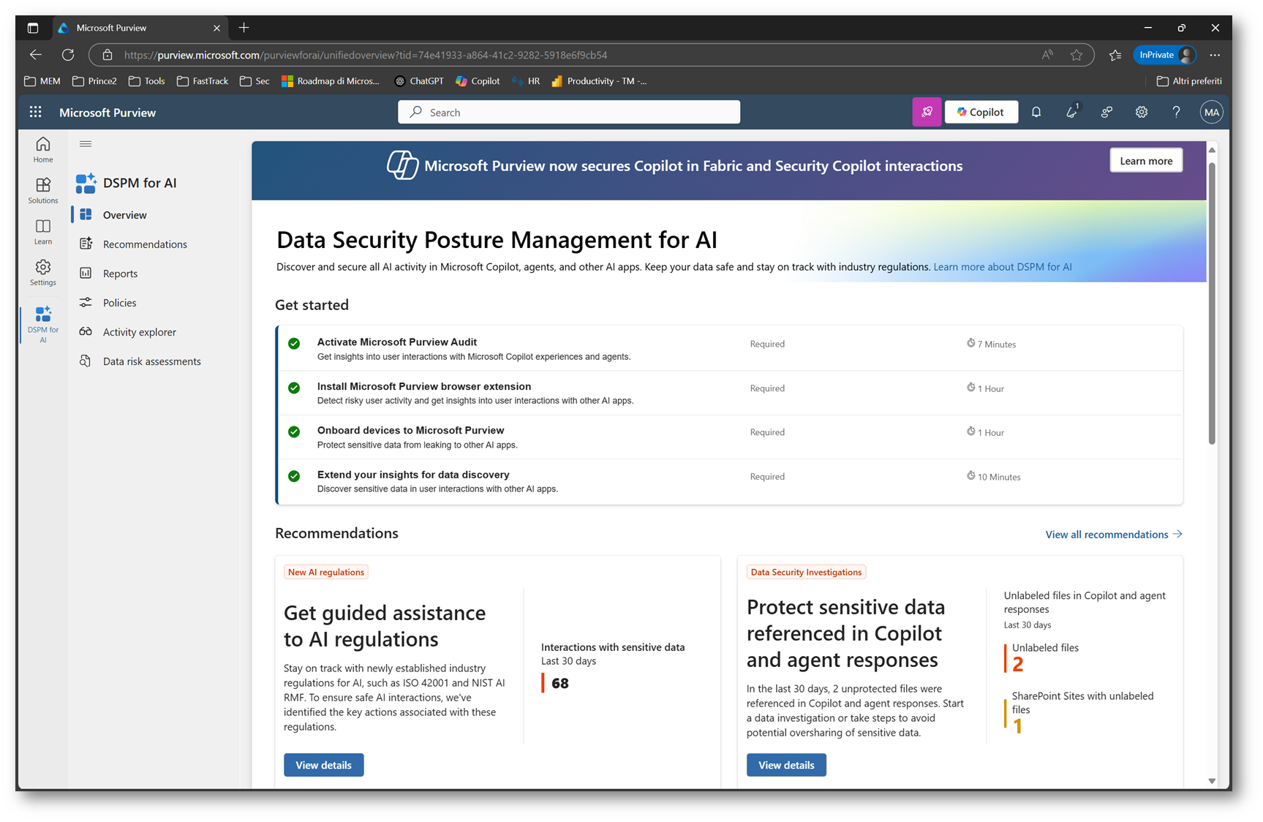
Task: Click View details under Protect sensitive data card
Action: click(x=786, y=765)
